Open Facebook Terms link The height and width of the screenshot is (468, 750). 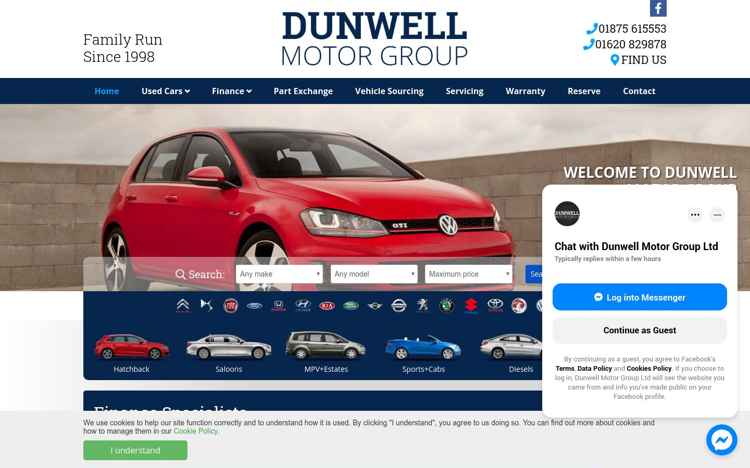(565, 368)
